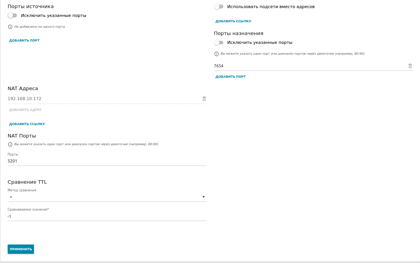Click info icon beside 'Не добавлено ни одного порта'
420x263 pixels.
[x=10, y=27]
